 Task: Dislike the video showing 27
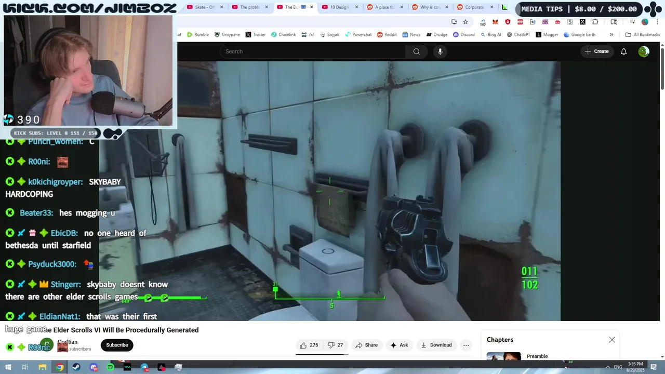pyautogui.click(x=336, y=345)
